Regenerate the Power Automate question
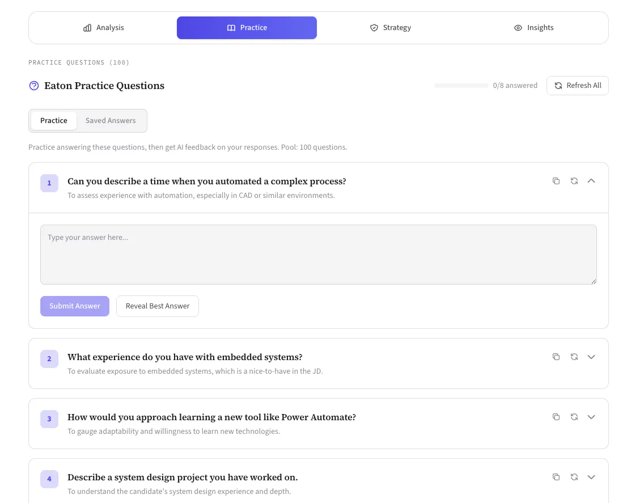Viewport: 644px width, 503px height. pyautogui.click(x=574, y=417)
